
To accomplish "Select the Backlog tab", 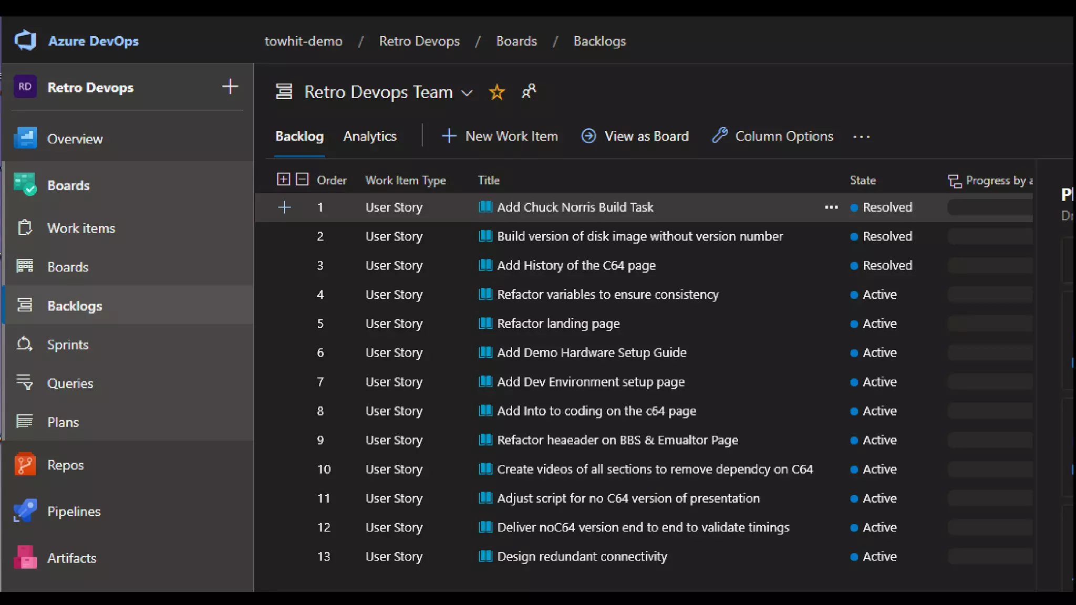I will click(x=299, y=137).
